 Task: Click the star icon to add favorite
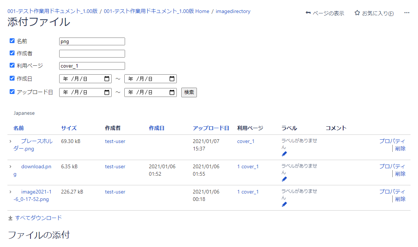(357, 13)
